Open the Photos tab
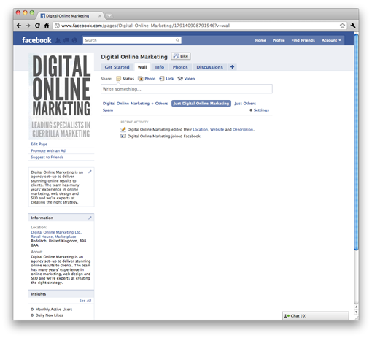The image size is (372, 338). [x=180, y=67]
